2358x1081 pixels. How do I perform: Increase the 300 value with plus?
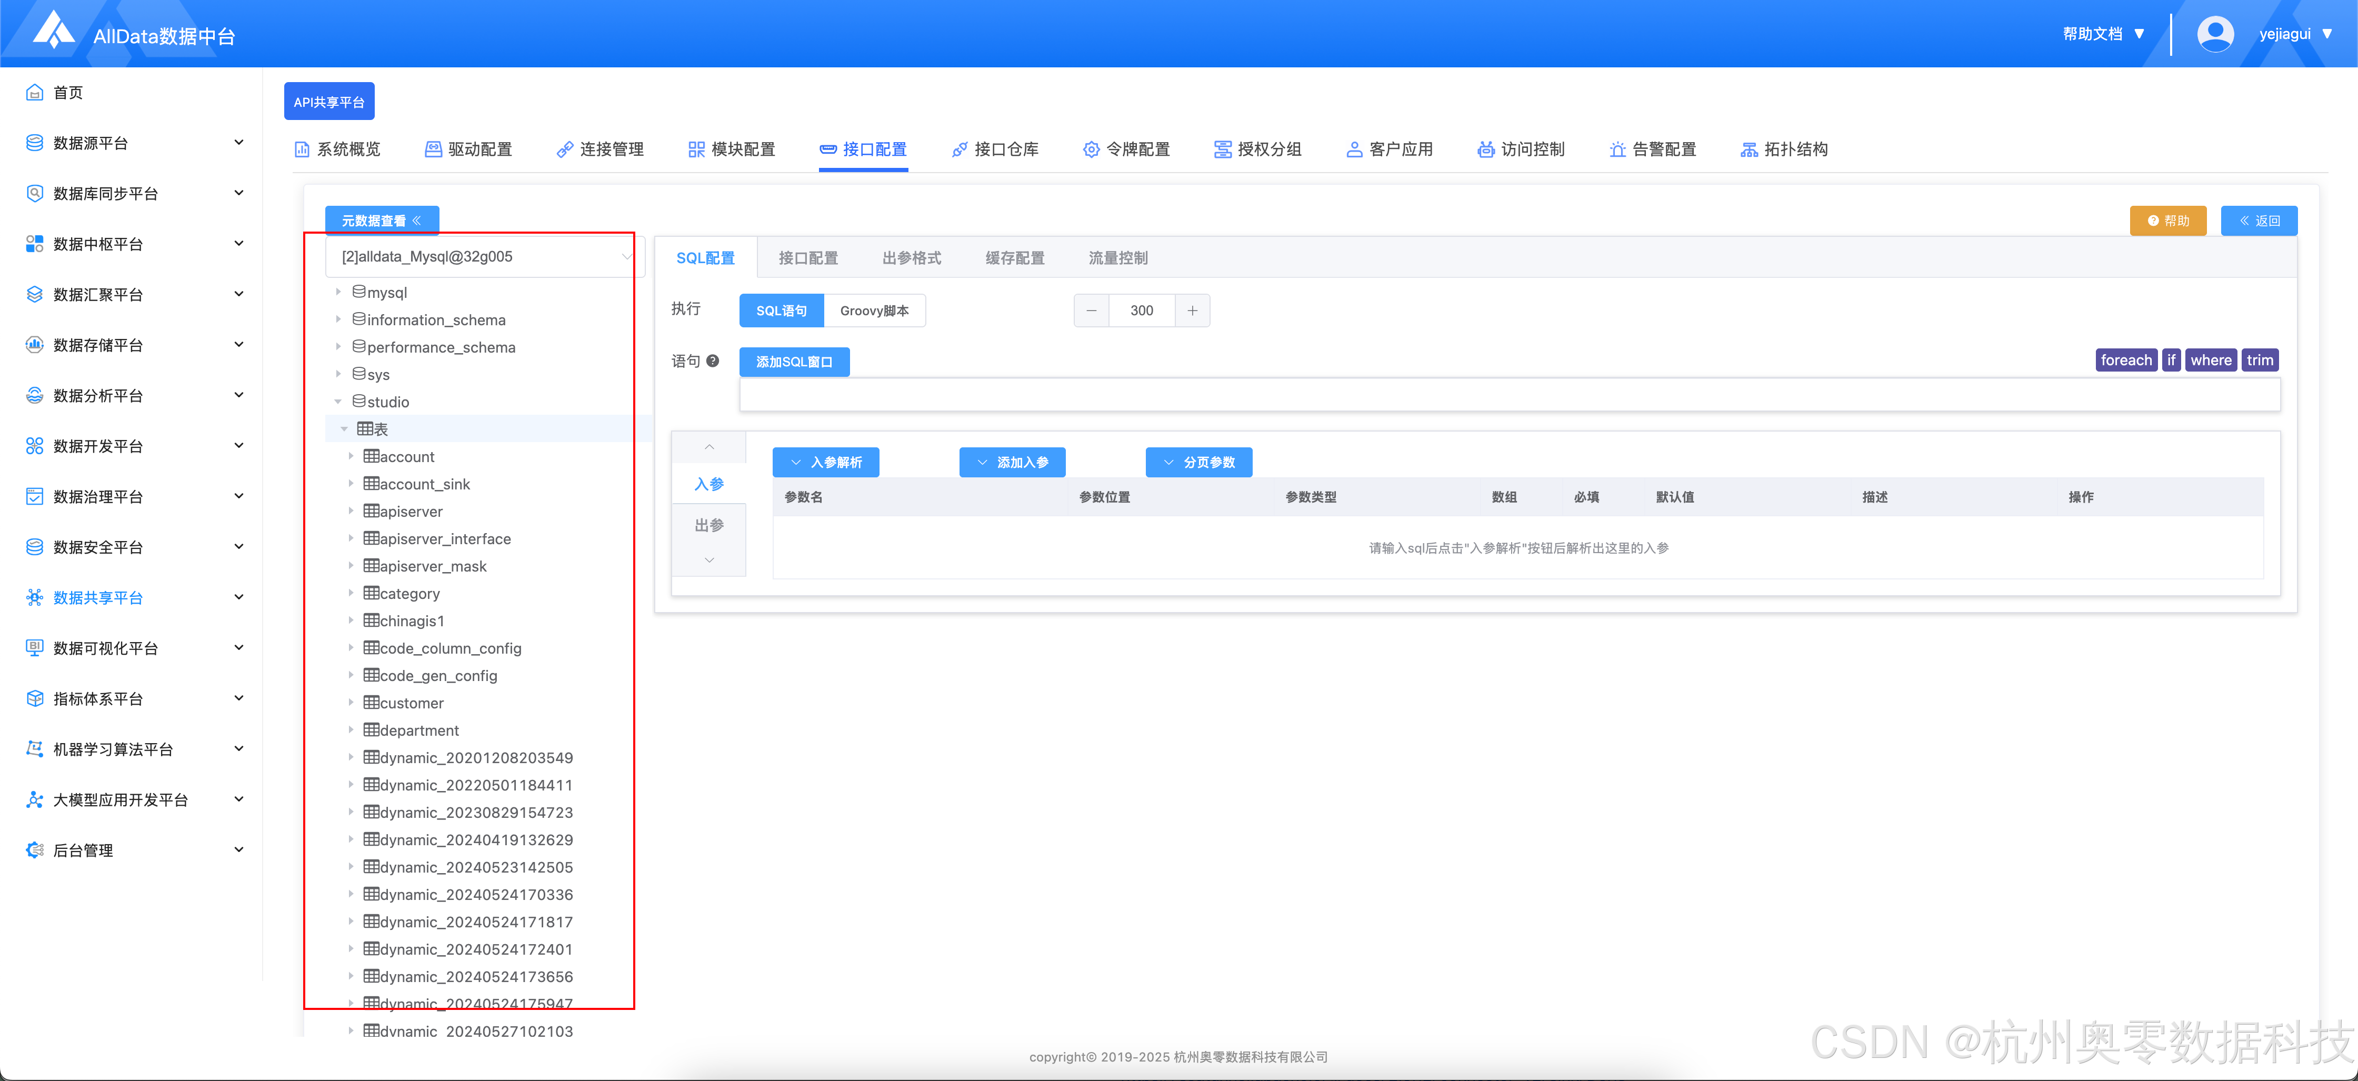coord(1192,311)
